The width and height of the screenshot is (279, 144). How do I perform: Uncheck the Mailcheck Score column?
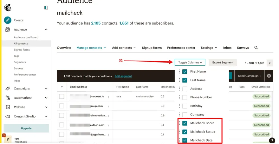point(185,123)
